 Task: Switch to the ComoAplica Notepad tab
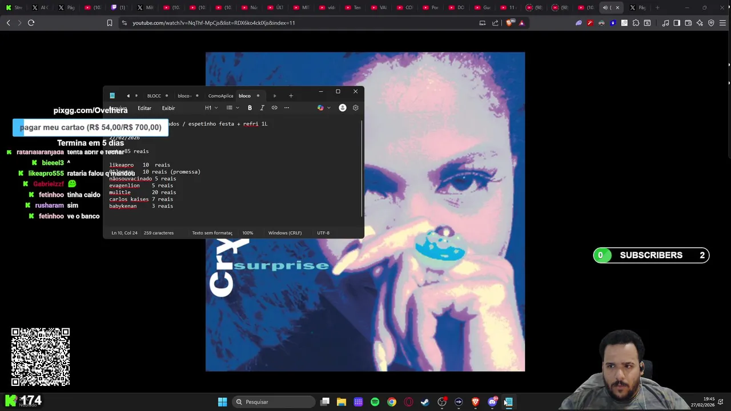220,96
